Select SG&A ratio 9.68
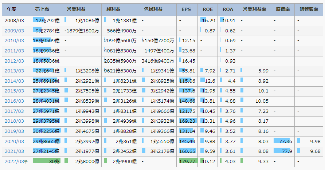 click(x=316, y=151)
